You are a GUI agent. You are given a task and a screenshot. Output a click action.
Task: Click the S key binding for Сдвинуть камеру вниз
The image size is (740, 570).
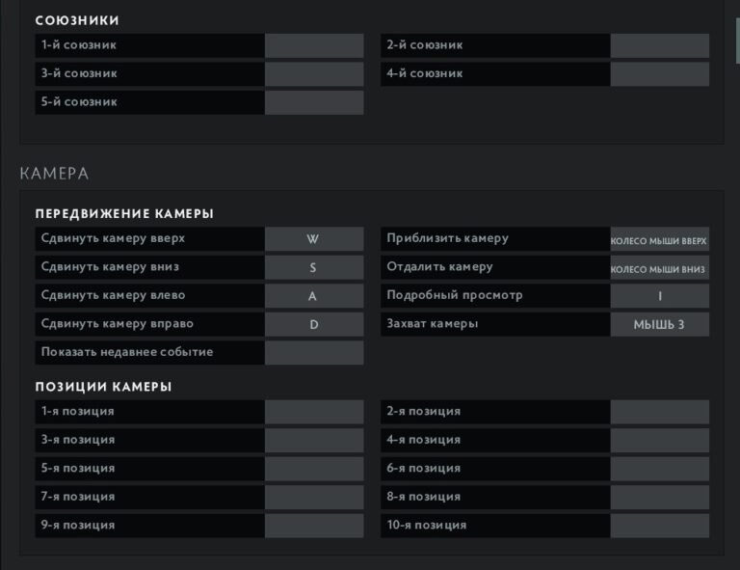pyautogui.click(x=314, y=267)
